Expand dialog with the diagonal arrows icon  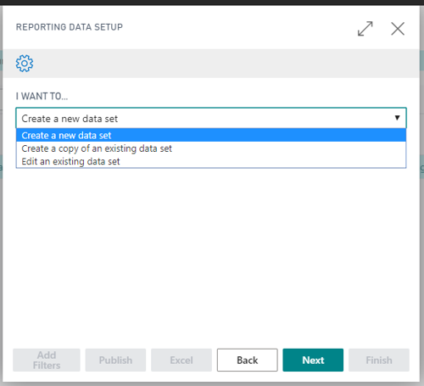365,29
